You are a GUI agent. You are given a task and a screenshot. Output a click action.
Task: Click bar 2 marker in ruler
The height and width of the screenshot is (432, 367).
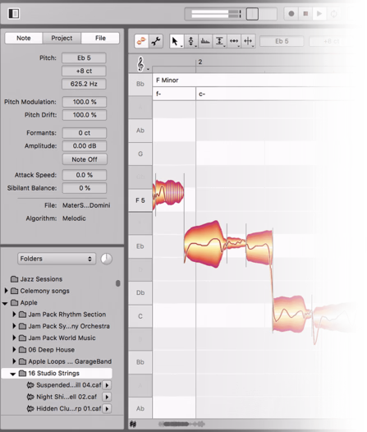[x=200, y=62]
